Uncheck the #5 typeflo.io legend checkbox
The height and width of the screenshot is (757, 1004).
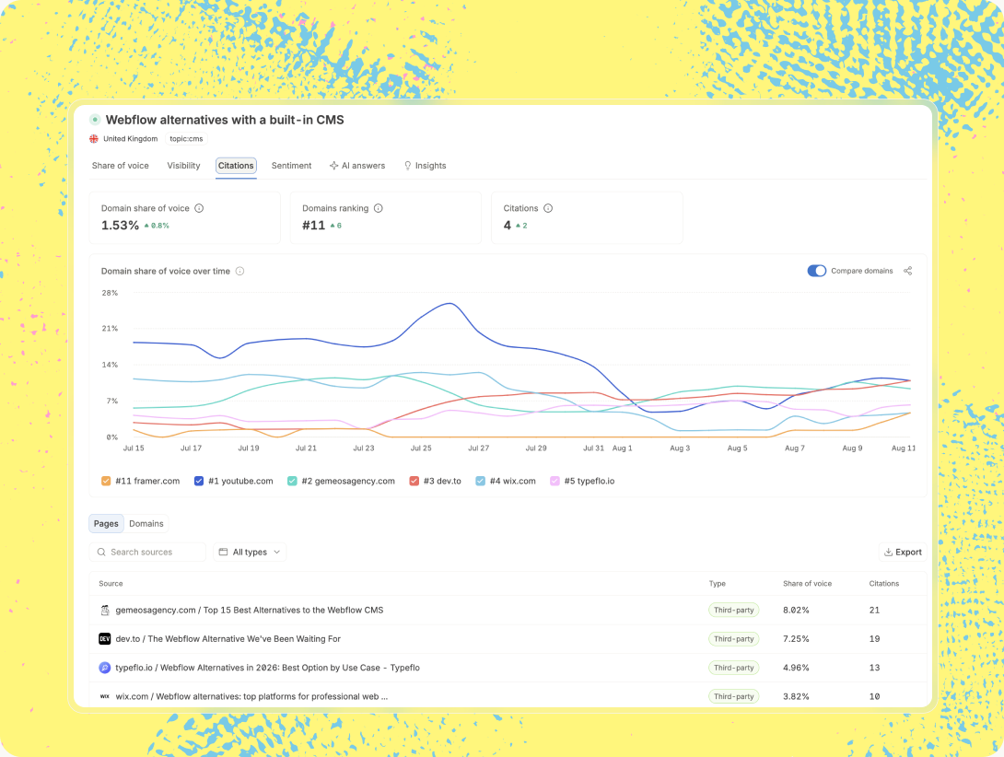tap(555, 481)
